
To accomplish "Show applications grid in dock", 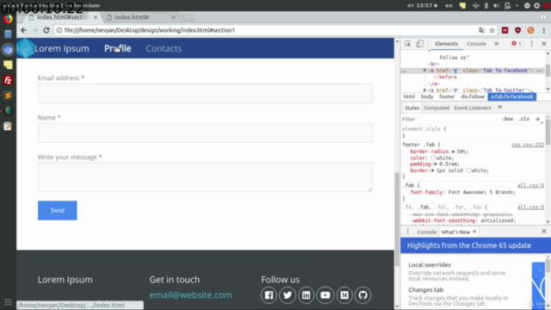I will (x=8, y=302).
